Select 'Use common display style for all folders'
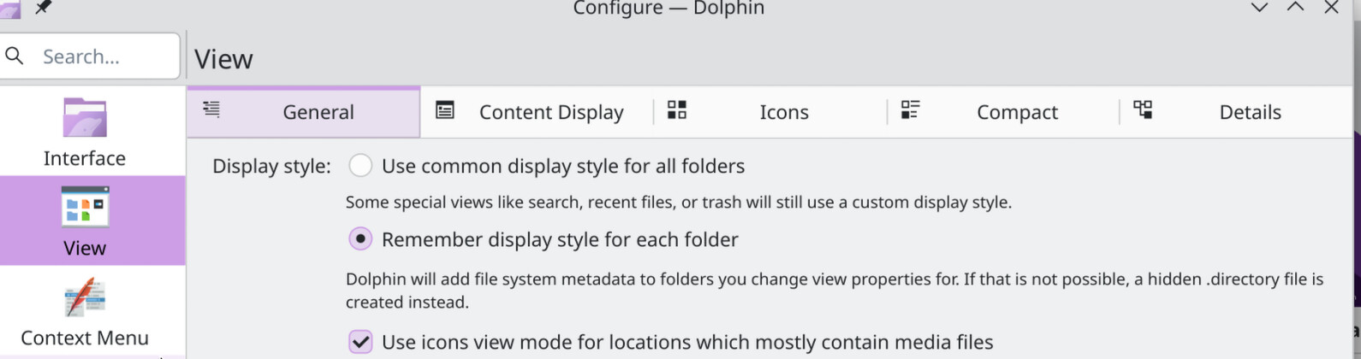Screen dimensions: 1361x359 [360, 166]
